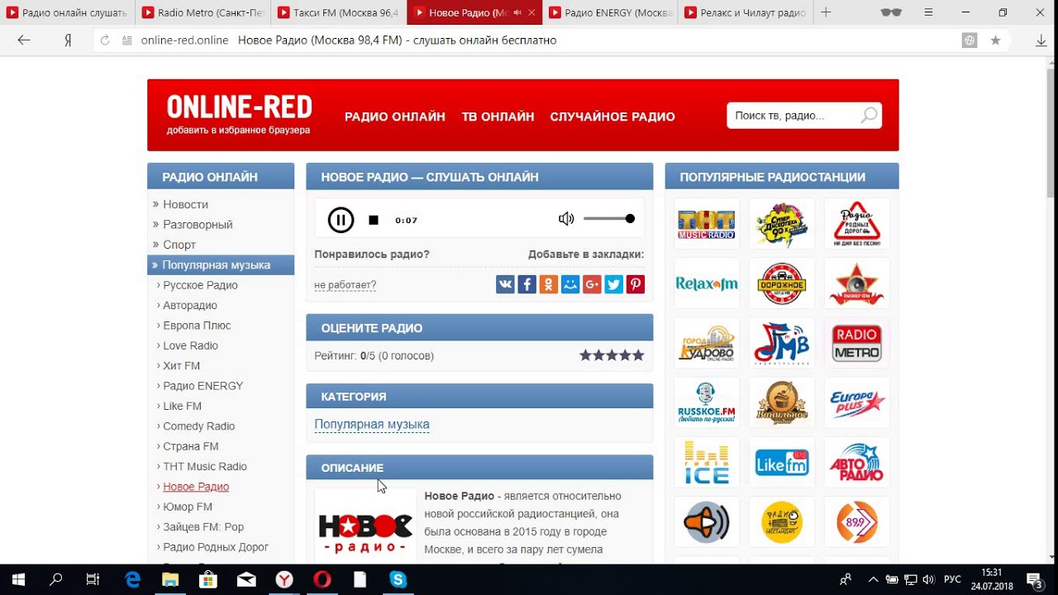This screenshot has height=595, width=1058.
Task: Open Yandex home Я button
Action: [x=68, y=40]
